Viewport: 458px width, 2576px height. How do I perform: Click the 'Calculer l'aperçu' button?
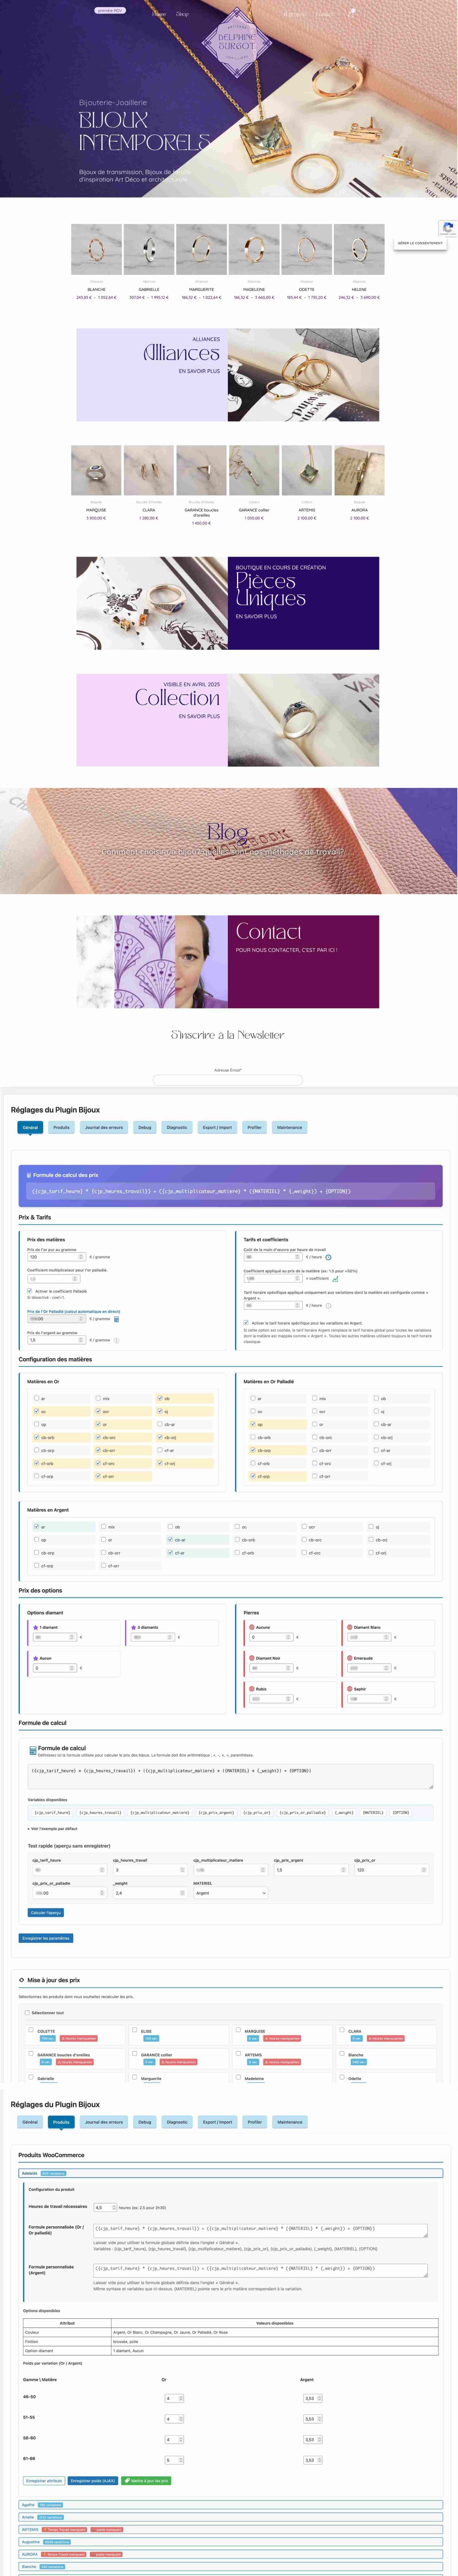46,1912
